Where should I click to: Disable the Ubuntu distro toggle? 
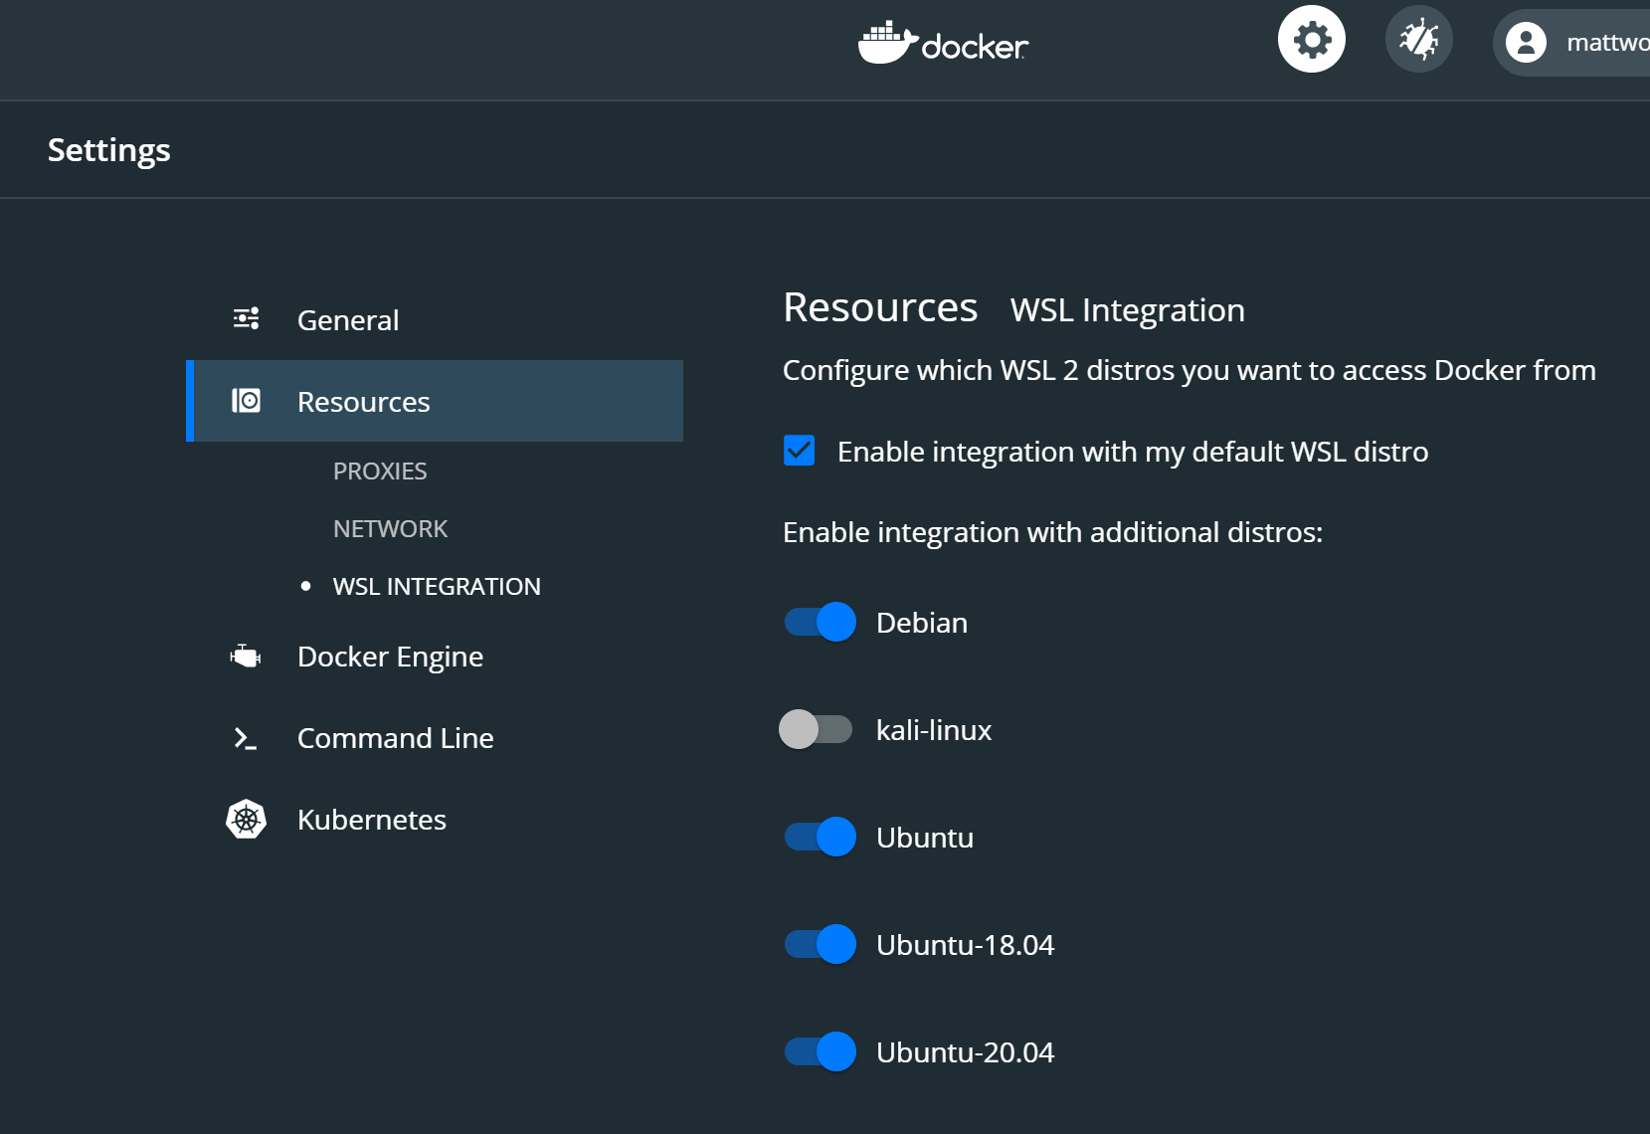(x=818, y=837)
